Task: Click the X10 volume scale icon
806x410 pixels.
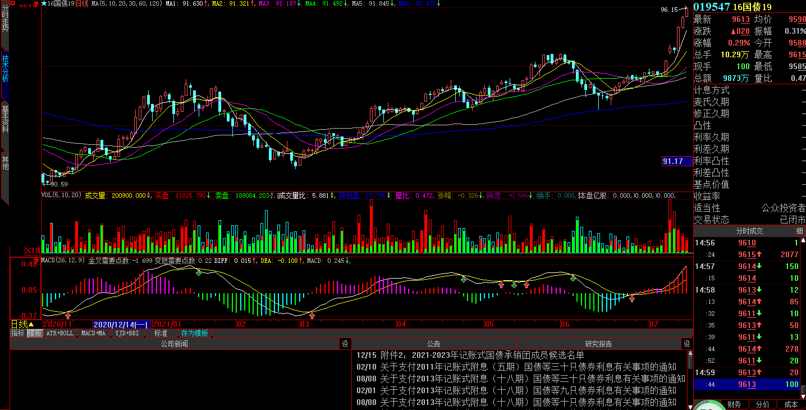Action: (32, 250)
